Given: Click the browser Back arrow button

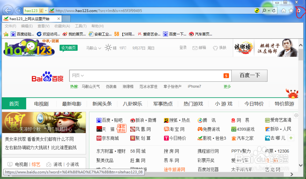Looking at the screenshot, I should pos(8,10).
